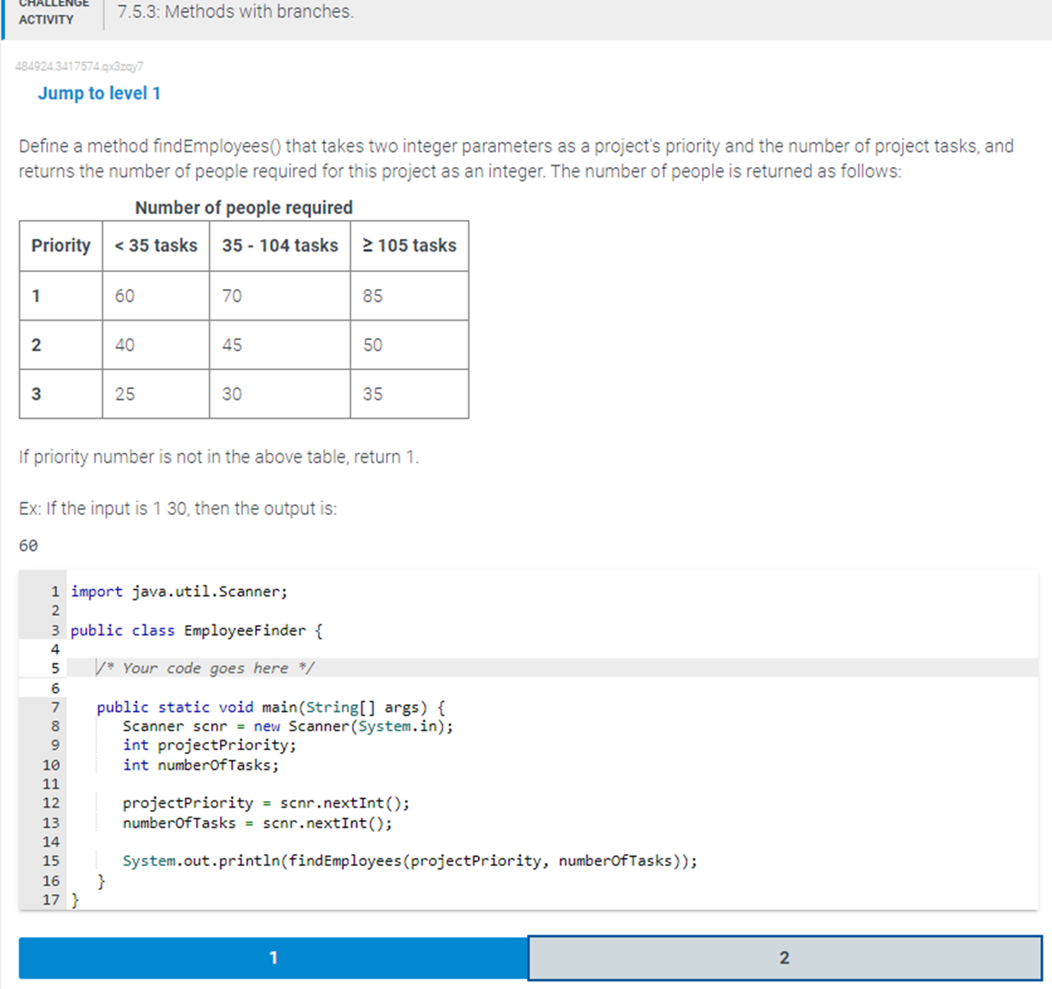The image size is (1052, 989).
Task: Click the priority 3 row header
Action: tap(61, 394)
